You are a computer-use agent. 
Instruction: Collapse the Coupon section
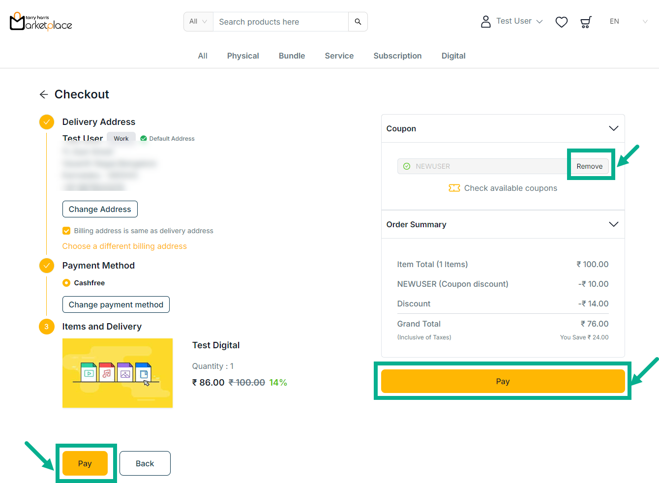tap(613, 128)
